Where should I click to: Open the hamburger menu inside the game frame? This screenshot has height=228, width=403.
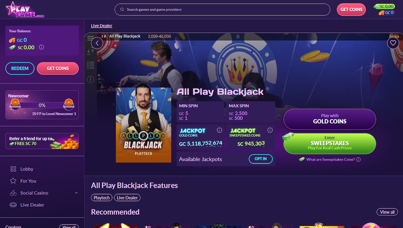(90, 38)
